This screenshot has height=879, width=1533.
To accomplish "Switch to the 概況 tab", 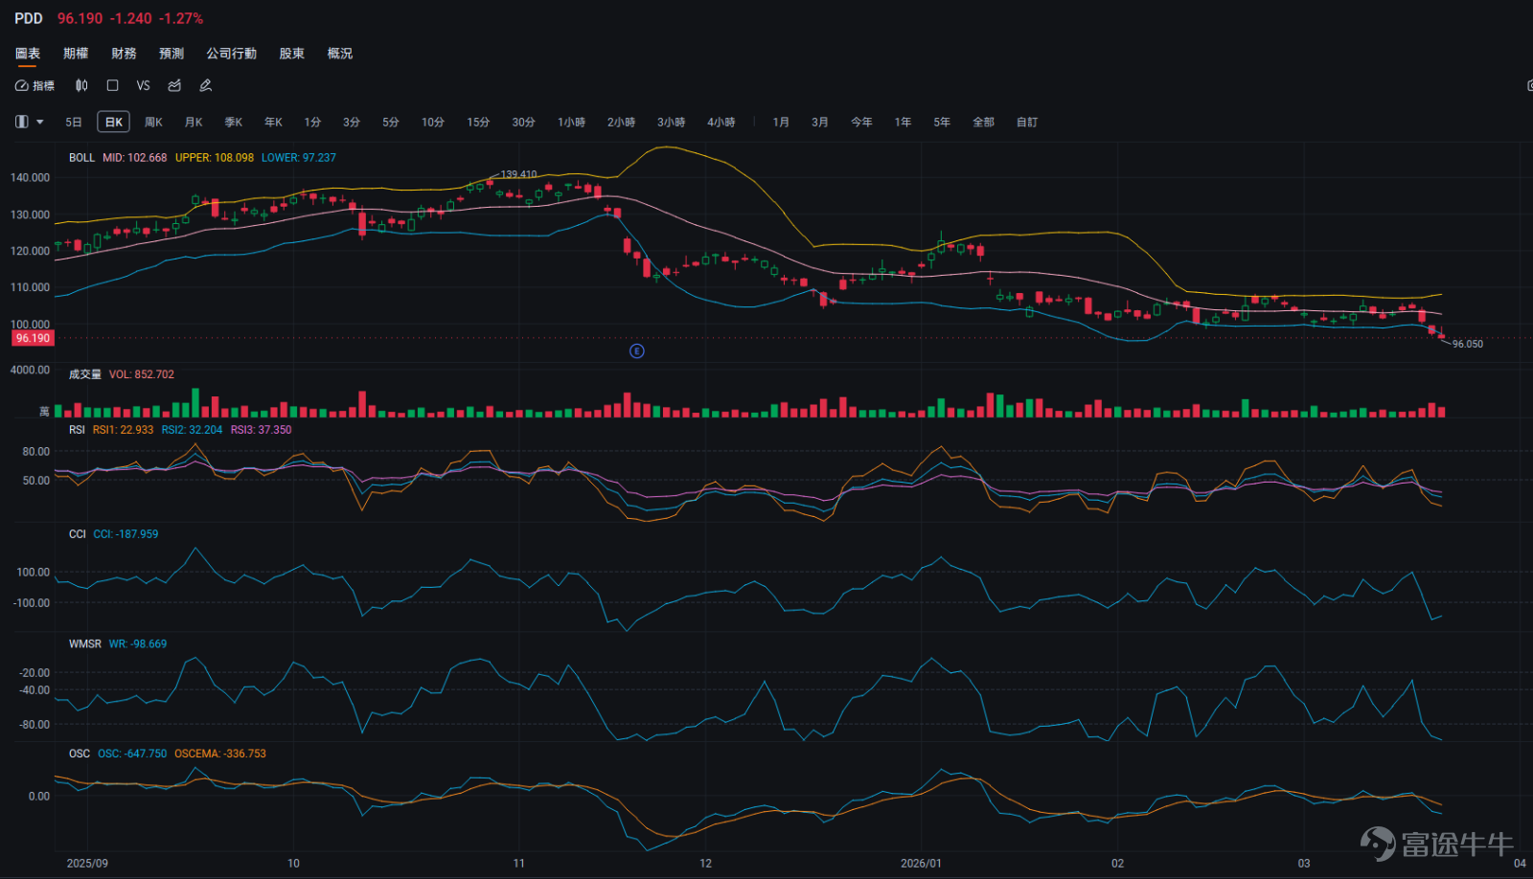I will (x=339, y=54).
